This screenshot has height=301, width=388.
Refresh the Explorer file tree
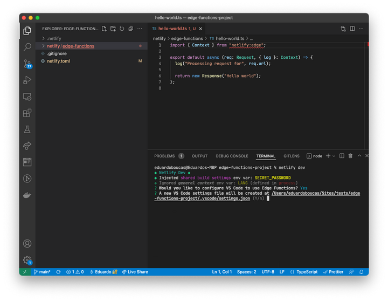[122, 29]
